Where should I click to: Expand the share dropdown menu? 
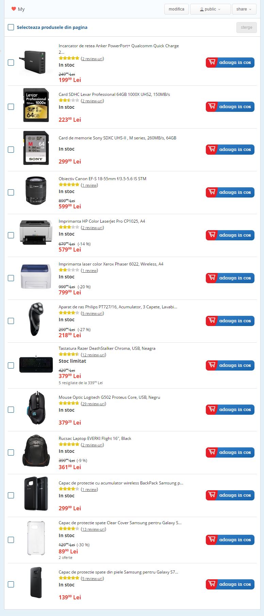pyautogui.click(x=244, y=9)
